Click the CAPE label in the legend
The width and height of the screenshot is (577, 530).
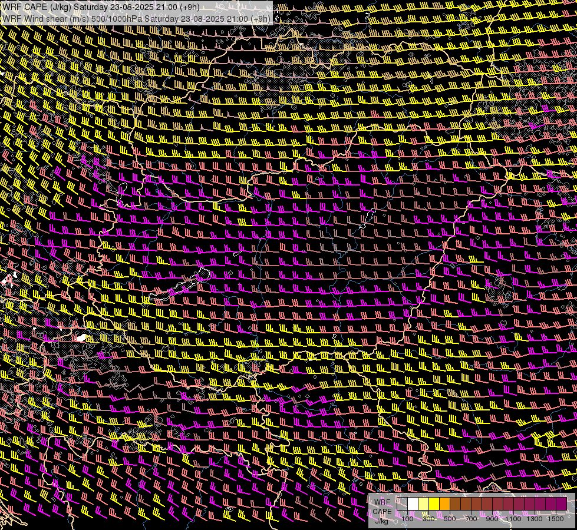tap(382, 511)
